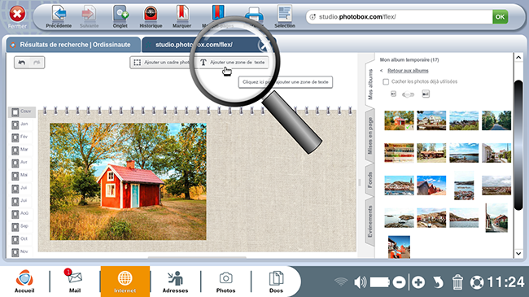The height and width of the screenshot is (297, 529).
Task: Click the large thumbnail size icon
Action: pyautogui.click(x=426, y=94)
